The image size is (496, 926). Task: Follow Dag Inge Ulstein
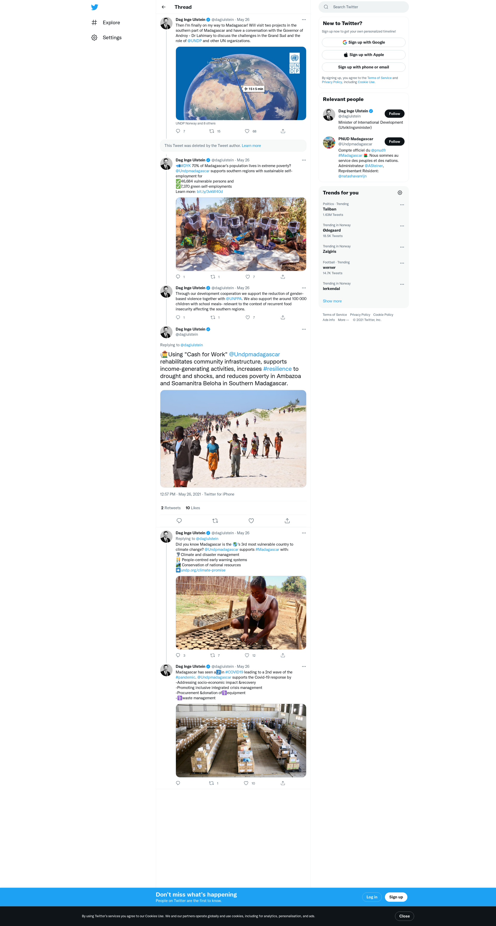pyautogui.click(x=394, y=114)
